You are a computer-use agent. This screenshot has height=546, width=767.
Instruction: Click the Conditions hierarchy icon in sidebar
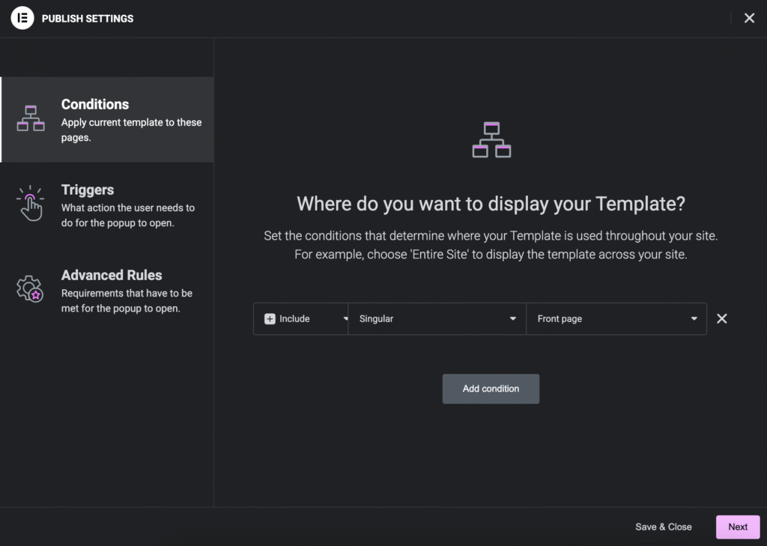31,119
